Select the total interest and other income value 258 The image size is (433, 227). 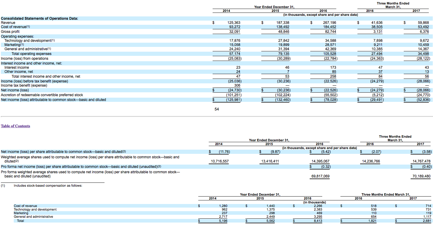click(x=333, y=76)
